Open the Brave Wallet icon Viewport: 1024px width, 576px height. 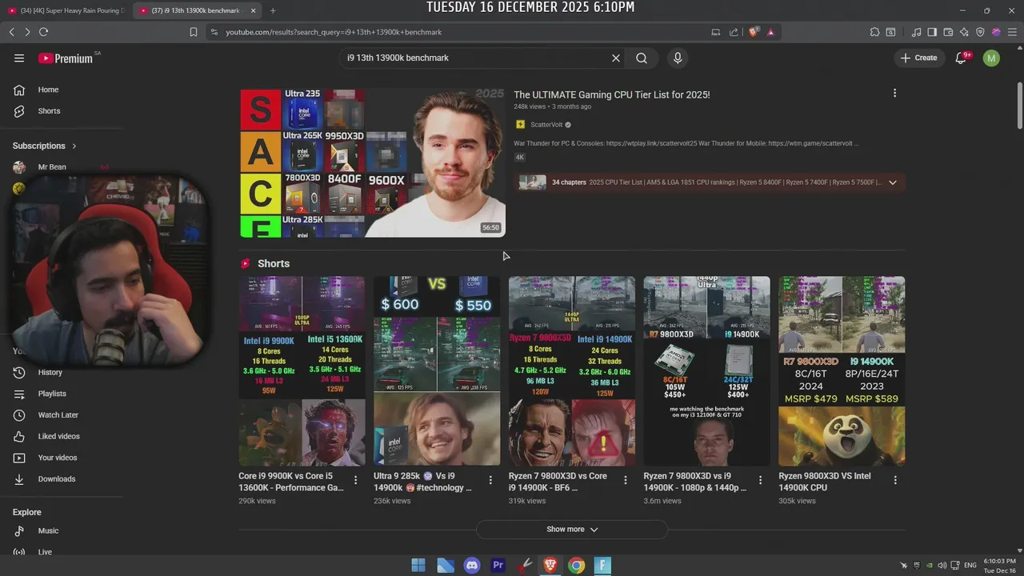coord(948,32)
